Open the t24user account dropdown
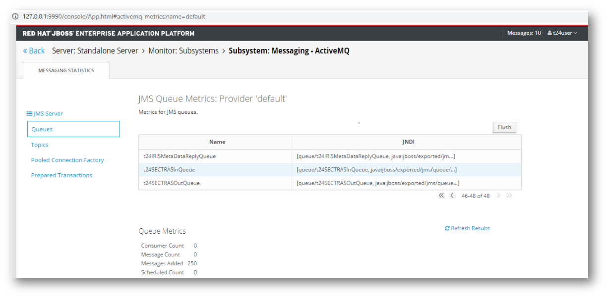Image resolution: width=609 pixels, height=299 pixels. pos(563,33)
